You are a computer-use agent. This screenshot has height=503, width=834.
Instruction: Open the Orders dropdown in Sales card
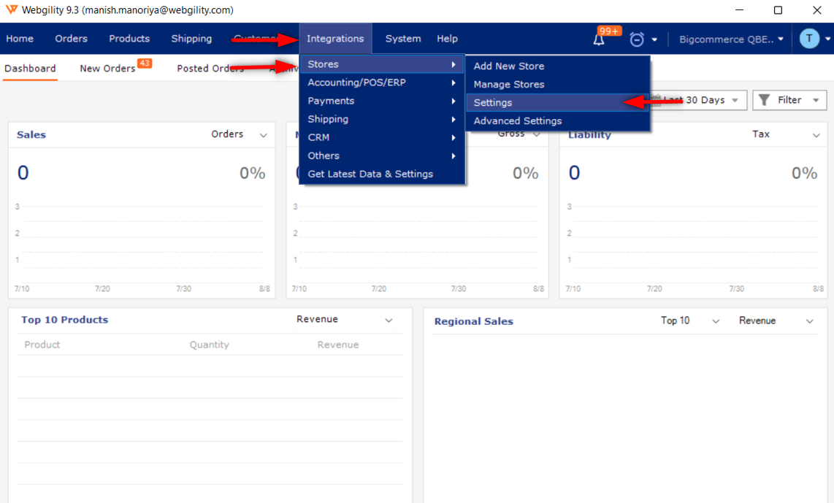tap(239, 134)
